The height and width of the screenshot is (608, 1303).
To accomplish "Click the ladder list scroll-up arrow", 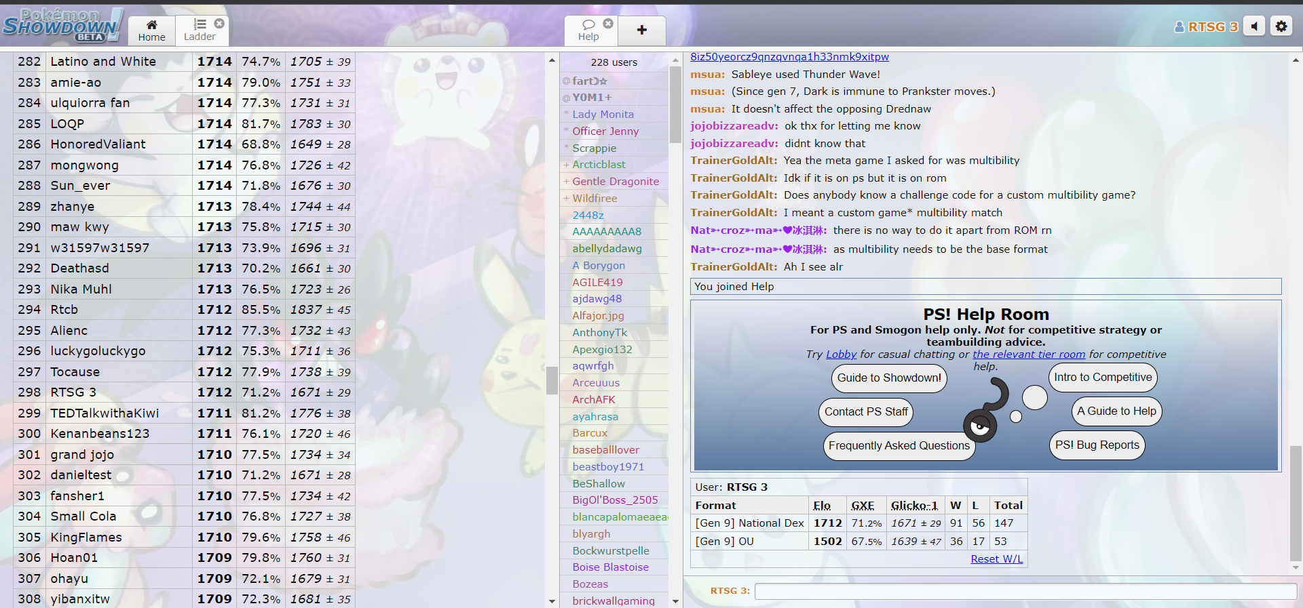I will click(552, 60).
